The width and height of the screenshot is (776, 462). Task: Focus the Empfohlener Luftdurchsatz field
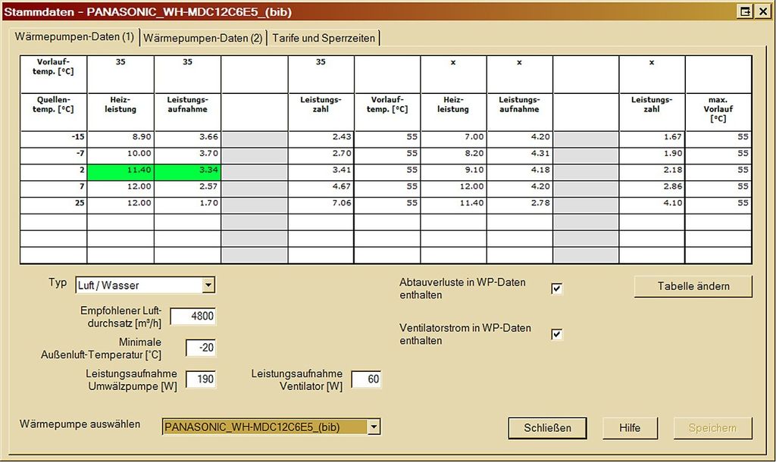click(193, 316)
